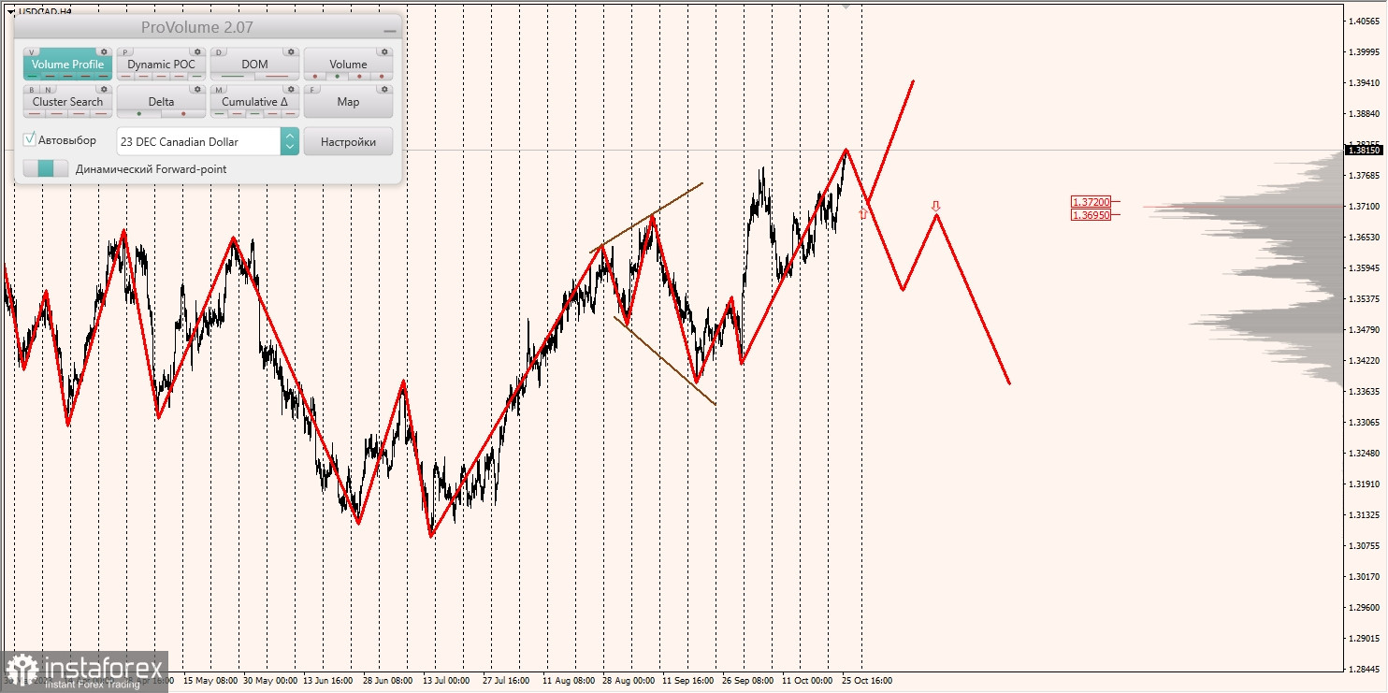This screenshot has height=693, width=1388.
Task: Click the 13 Jun 16:00 date label
Action: [327, 681]
